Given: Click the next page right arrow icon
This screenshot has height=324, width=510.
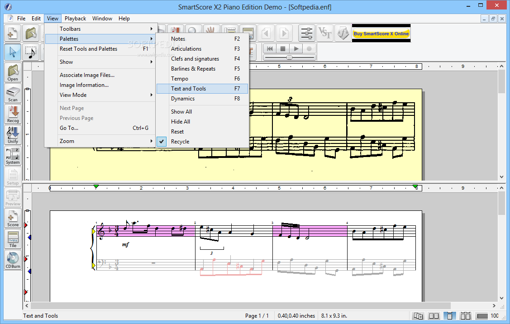Looking at the screenshot, I should pyautogui.click(x=284, y=33).
